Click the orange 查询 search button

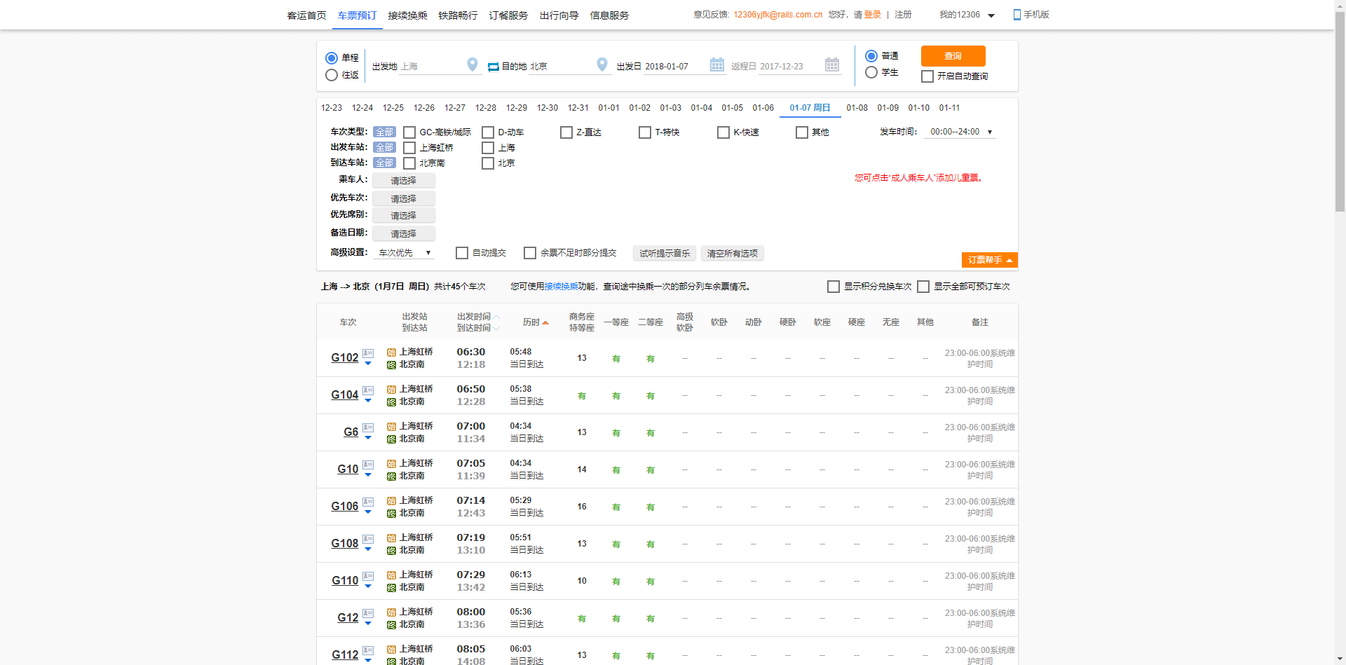point(953,56)
